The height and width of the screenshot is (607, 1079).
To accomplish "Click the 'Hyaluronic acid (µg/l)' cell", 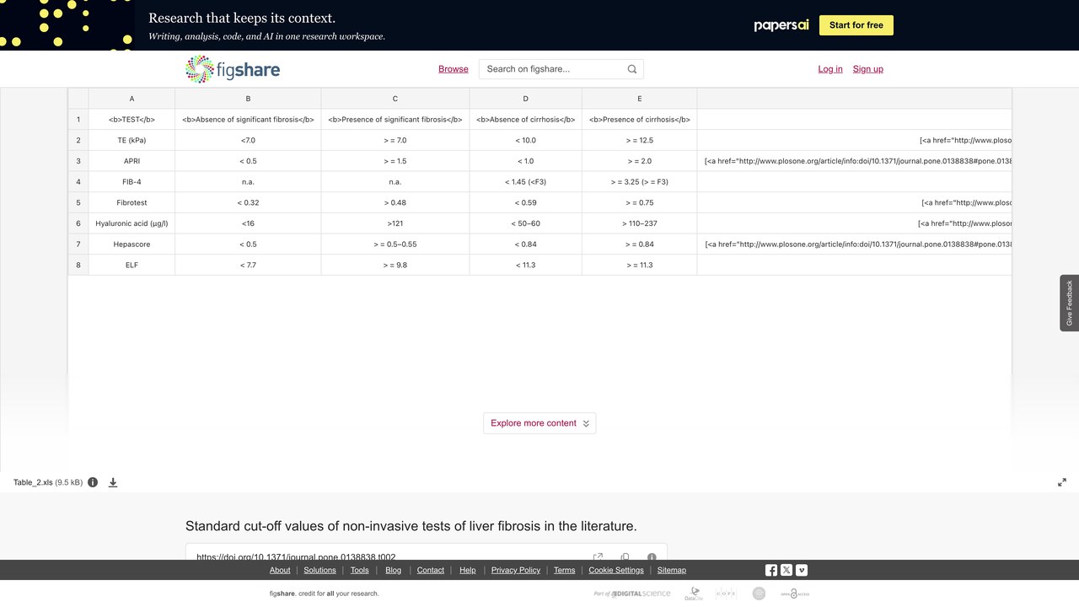I will 132,223.
